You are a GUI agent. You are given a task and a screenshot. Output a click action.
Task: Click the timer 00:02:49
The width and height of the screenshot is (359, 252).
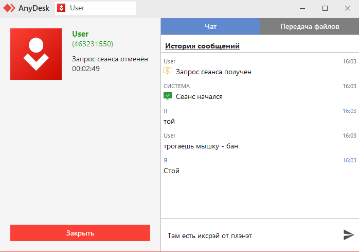tap(86, 69)
